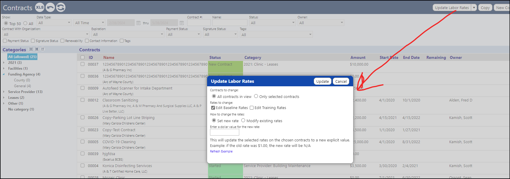This screenshot has width=510, height=179.
Task: Open calendar picker for the thru date
Action: tap(182, 23)
